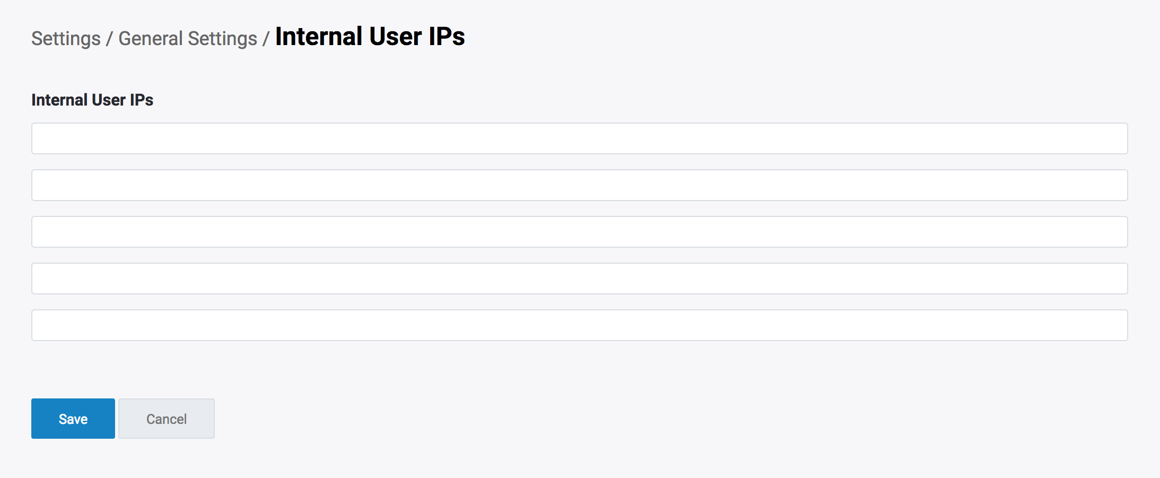Click the slash after General Settings
Viewport: 1160px width, 478px height.
click(x=266, y=39)
